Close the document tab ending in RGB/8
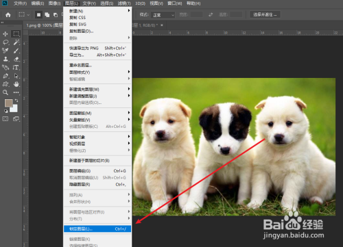The image size is (343, 247). (162, 25)
